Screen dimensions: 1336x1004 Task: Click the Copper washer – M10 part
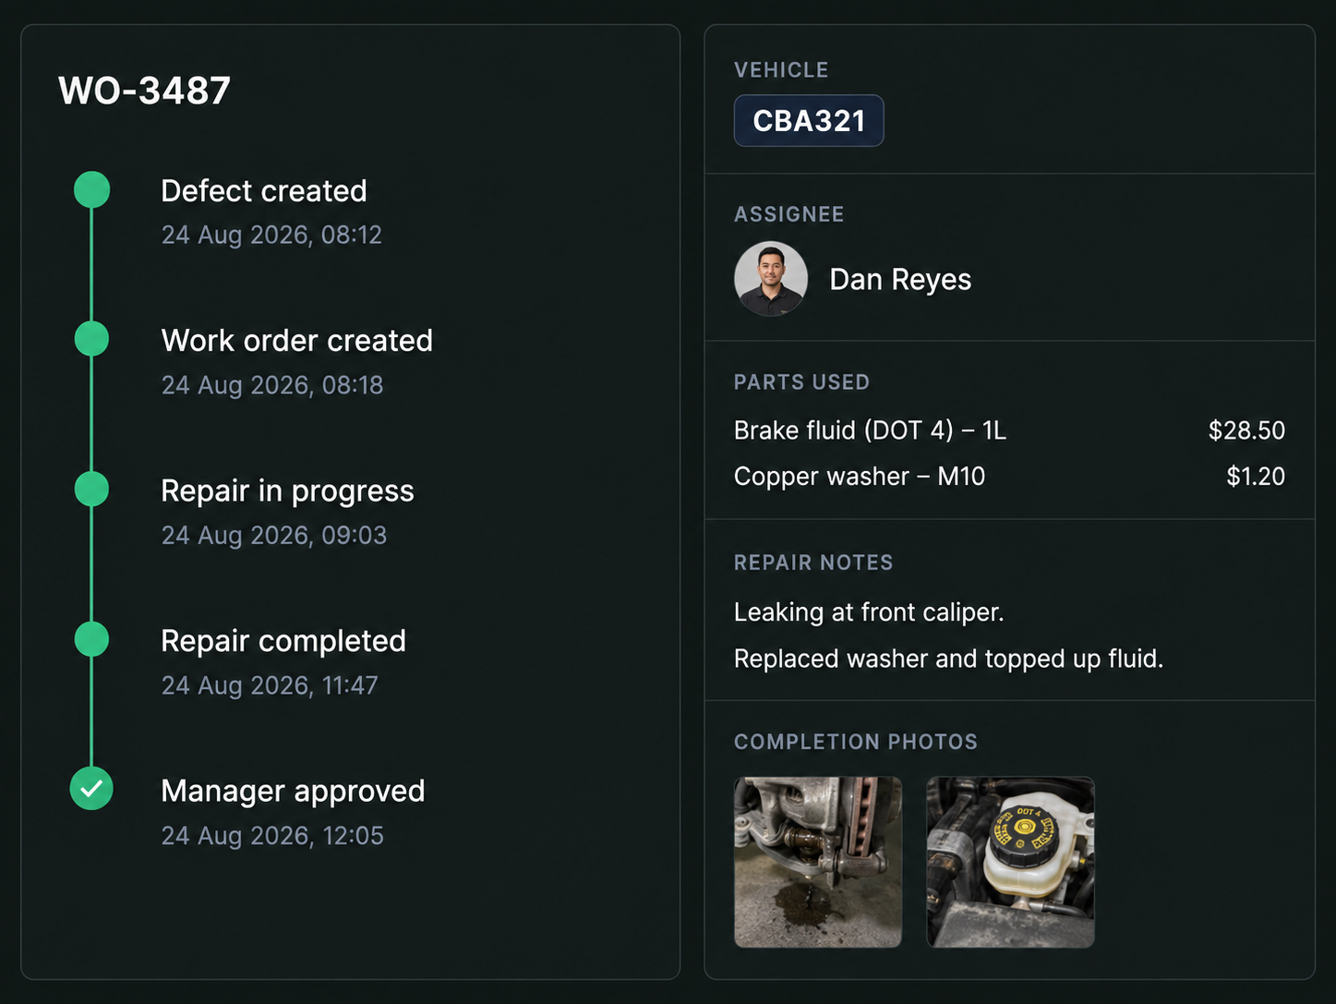[x=860, y=477]
